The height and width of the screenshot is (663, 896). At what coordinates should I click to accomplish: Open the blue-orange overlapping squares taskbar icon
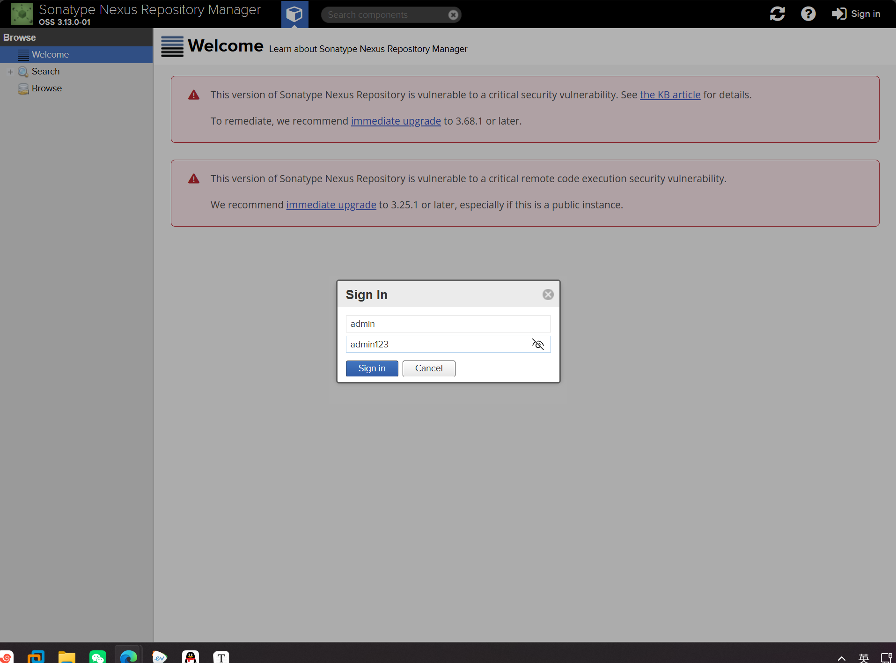point(36,656)
